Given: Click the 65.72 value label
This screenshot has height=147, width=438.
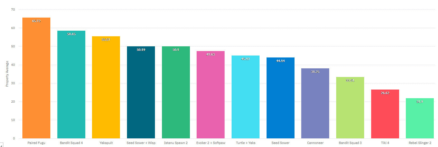Looking at the screenshot, I should pos(36,21).
